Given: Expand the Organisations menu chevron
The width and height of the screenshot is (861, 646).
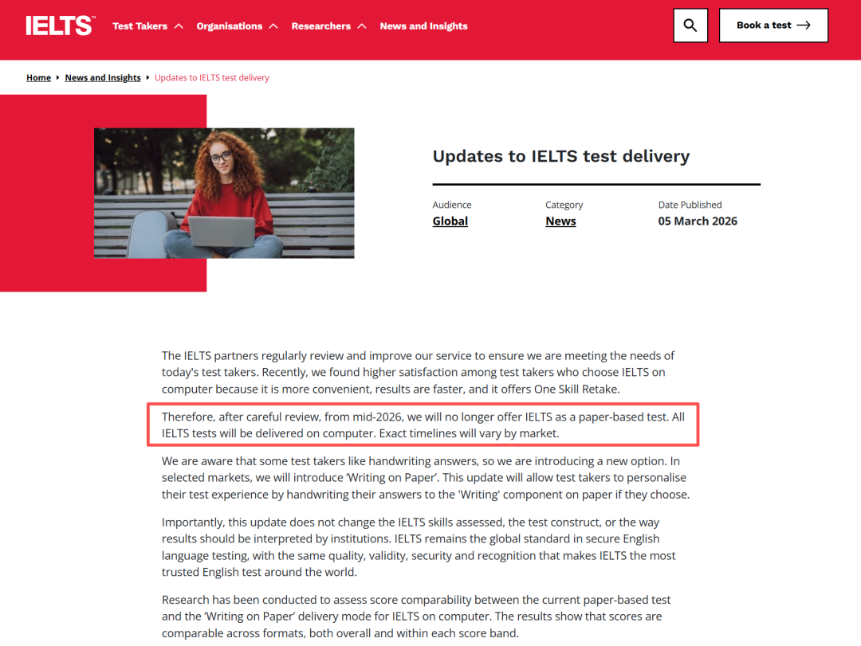Looking at the screenshot, I should coord(273,26).
